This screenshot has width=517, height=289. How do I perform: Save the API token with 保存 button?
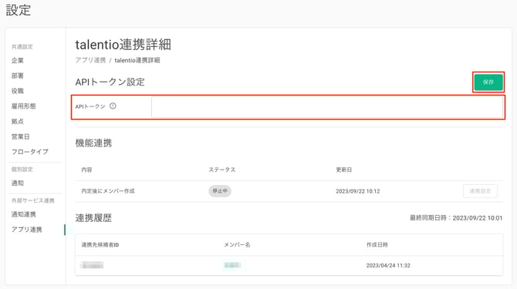coord(488,82)
